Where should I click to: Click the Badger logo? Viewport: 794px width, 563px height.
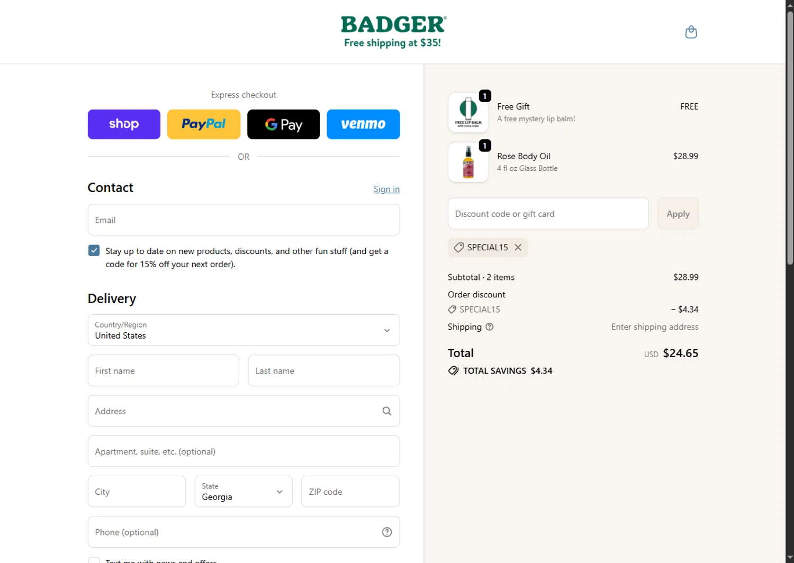[x=393, y=24]
